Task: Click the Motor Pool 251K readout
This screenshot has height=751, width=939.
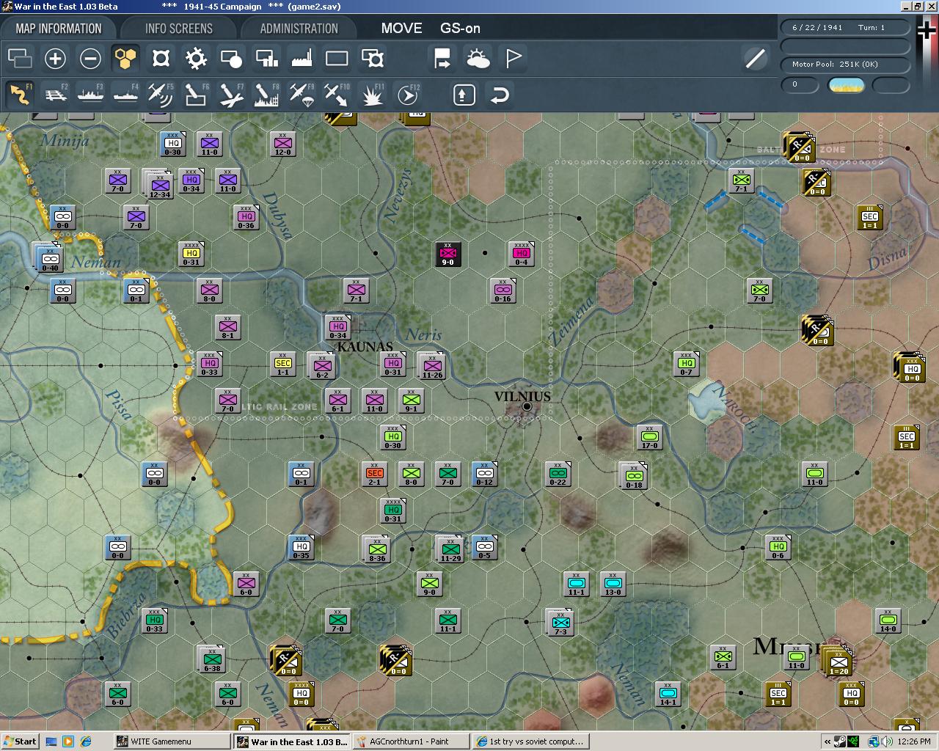Action: click(845, 65)
